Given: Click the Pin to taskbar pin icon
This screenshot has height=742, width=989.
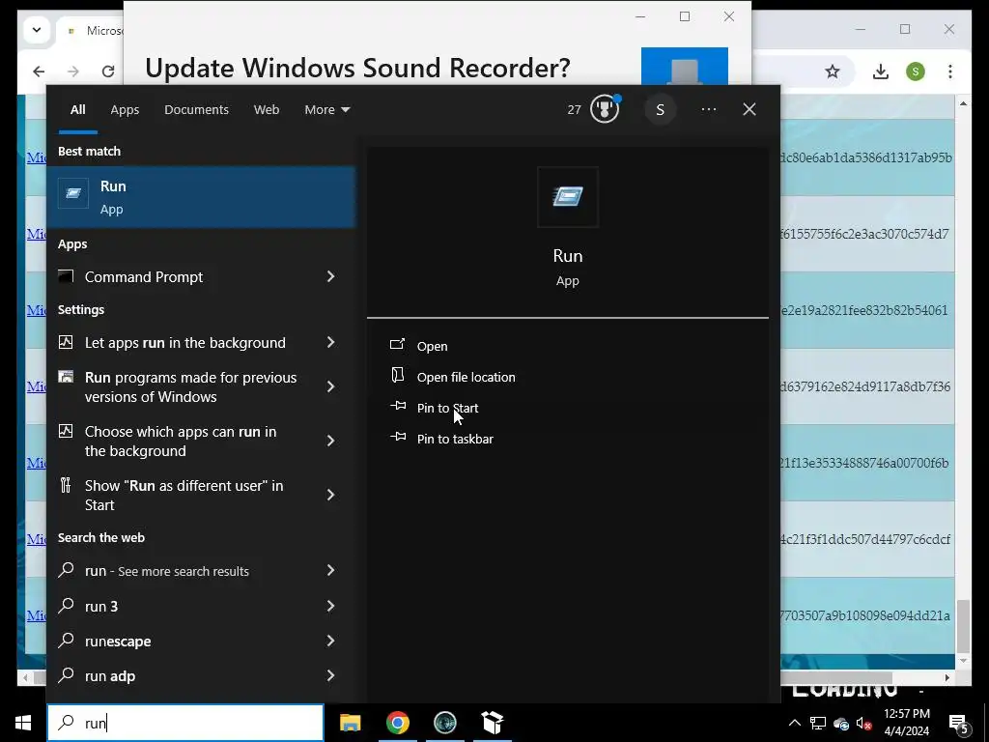Looking at the screenshot, I should 398,437.
